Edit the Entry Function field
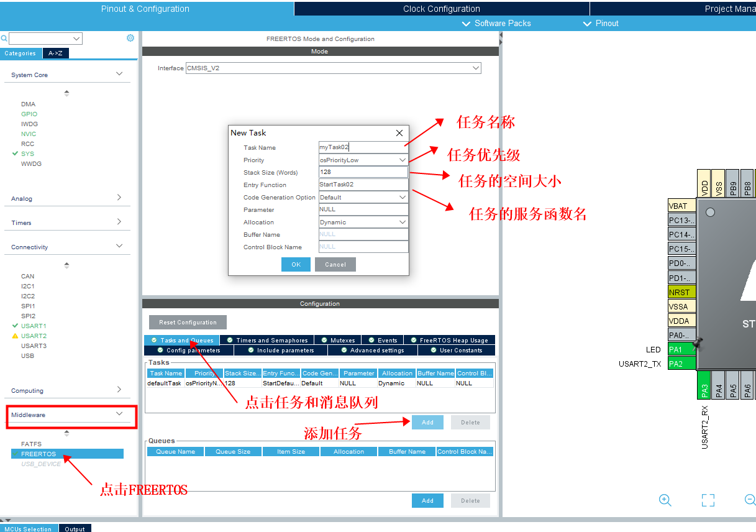Viewport: 756px width, 532px height. (x=363, y=185)
